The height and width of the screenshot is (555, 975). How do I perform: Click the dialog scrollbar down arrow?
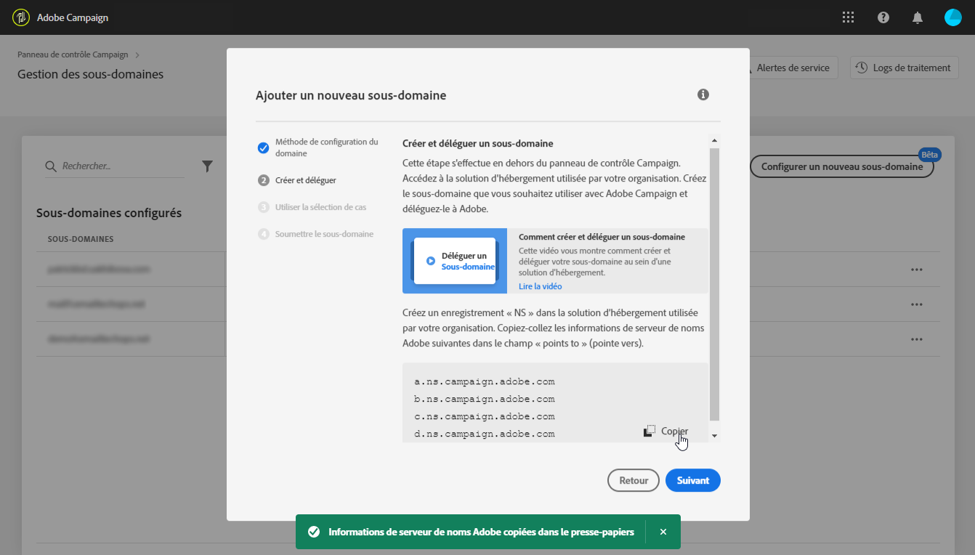tap(714, 435)
